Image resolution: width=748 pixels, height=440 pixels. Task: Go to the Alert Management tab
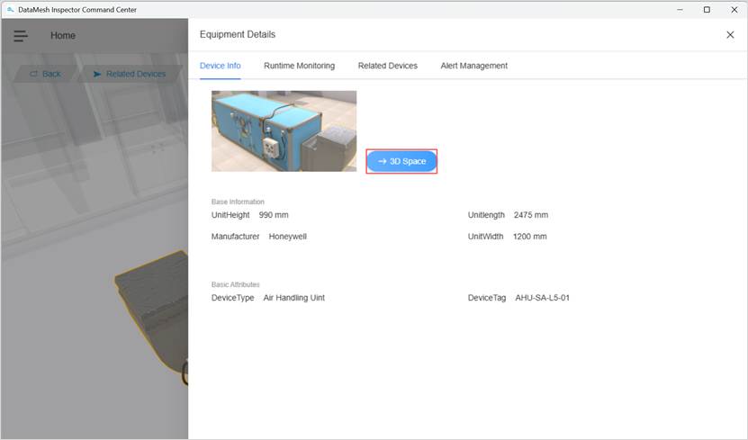click(473, 66)
